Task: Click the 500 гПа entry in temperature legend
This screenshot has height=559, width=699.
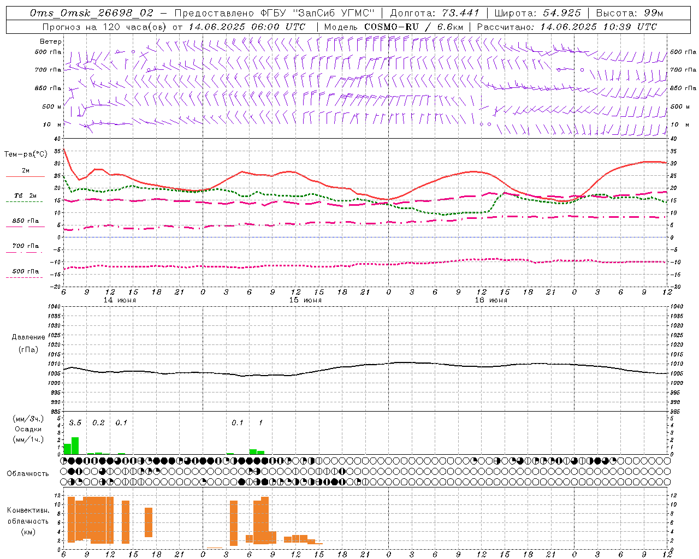Action: (x=26, y=271)
